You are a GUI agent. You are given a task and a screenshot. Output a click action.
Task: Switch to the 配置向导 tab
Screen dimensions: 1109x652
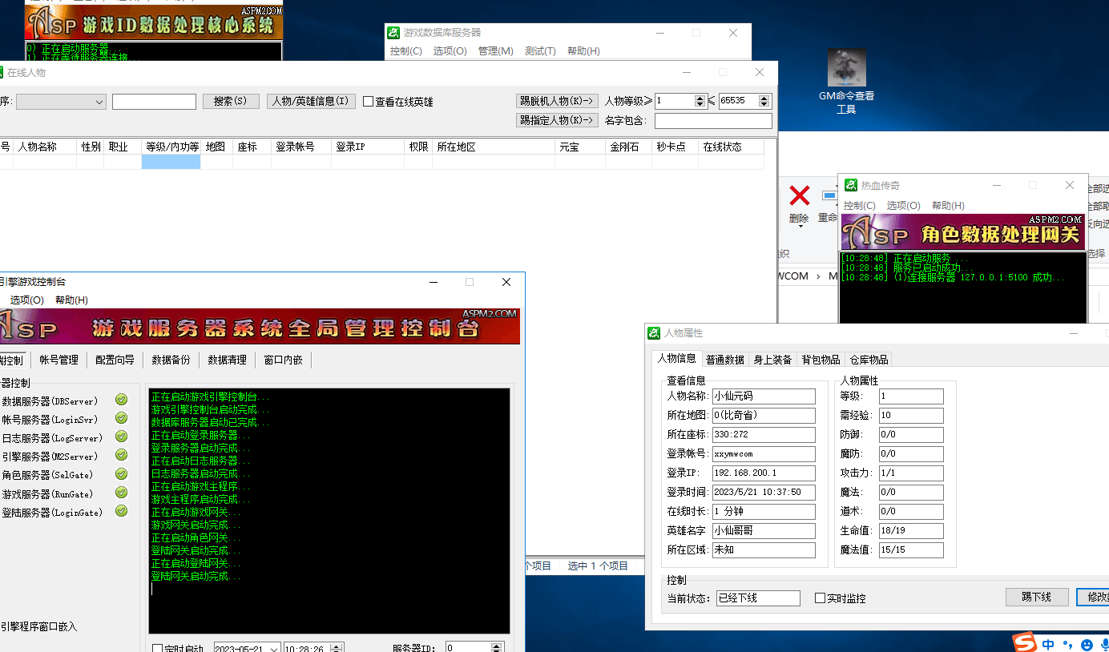[115, 360]
